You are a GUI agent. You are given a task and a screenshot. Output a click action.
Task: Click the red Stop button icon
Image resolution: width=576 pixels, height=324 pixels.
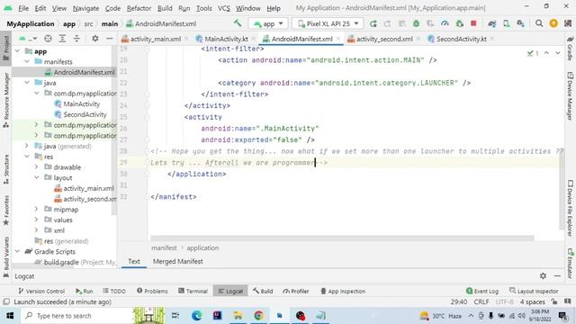[x=473, y=23]
